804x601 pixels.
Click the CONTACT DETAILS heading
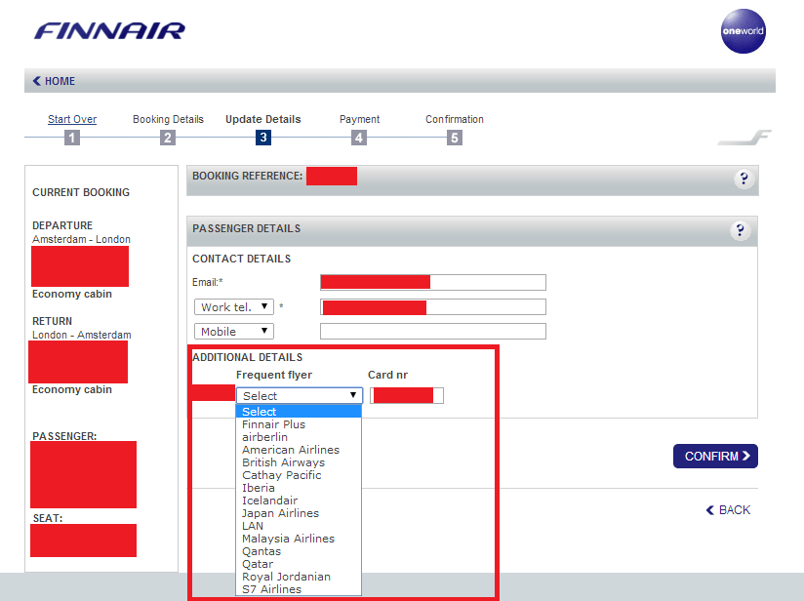click(242, 259)
